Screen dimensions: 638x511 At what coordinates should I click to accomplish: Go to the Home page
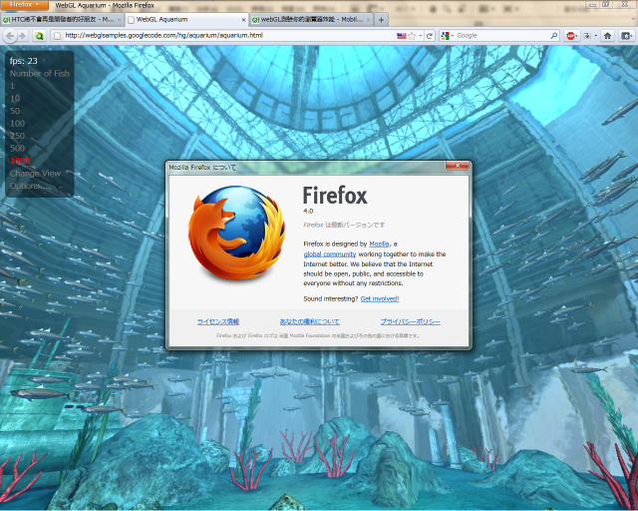(607, 36)
